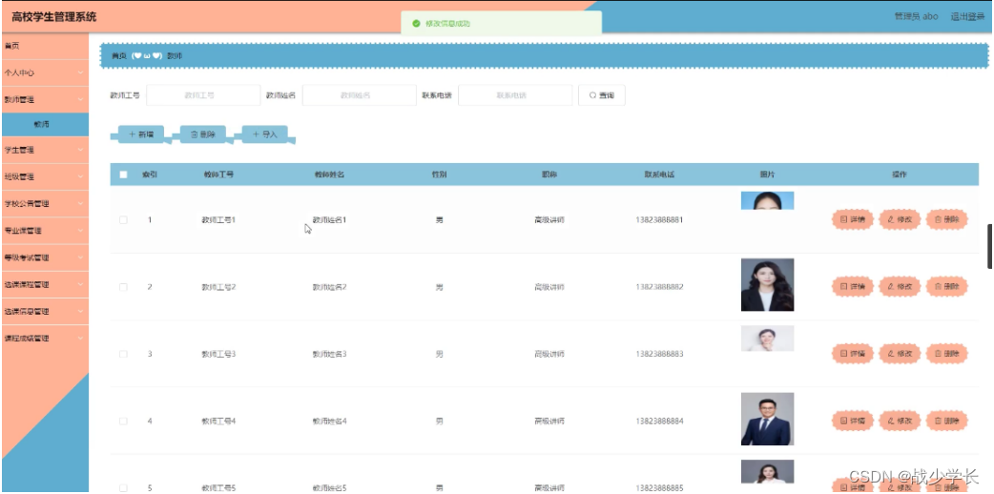
Task: Click the 管理员 abo user label
Action: (916, 16)
